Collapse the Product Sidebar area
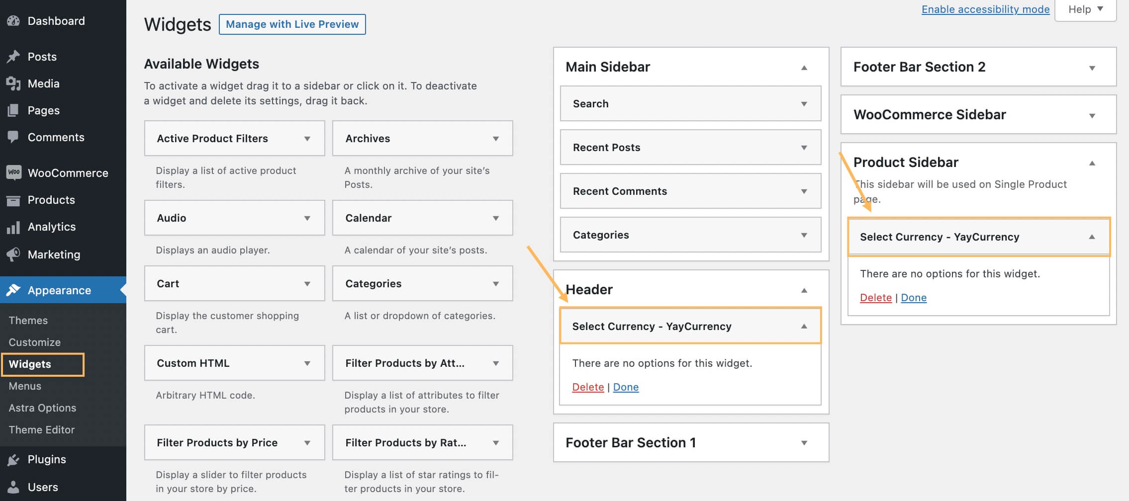Viewport: 1129px width, 501px height. pyautogui.click(x=1092, y=163)
